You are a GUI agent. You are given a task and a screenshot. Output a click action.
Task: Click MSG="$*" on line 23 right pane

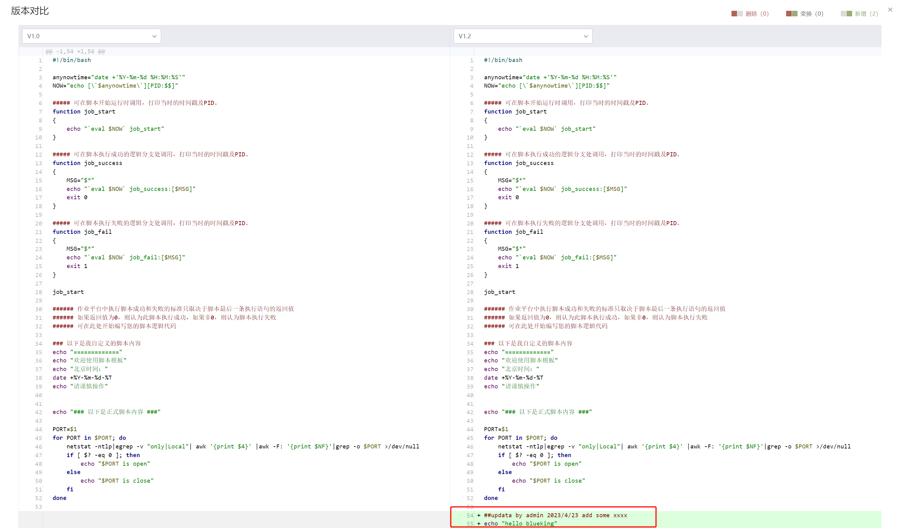coord(512,249)
